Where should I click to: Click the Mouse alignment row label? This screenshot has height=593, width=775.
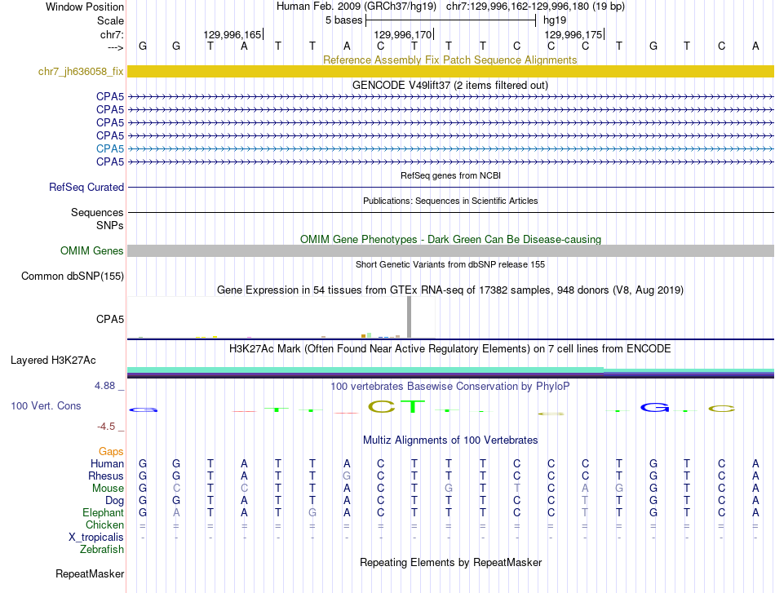108,489
